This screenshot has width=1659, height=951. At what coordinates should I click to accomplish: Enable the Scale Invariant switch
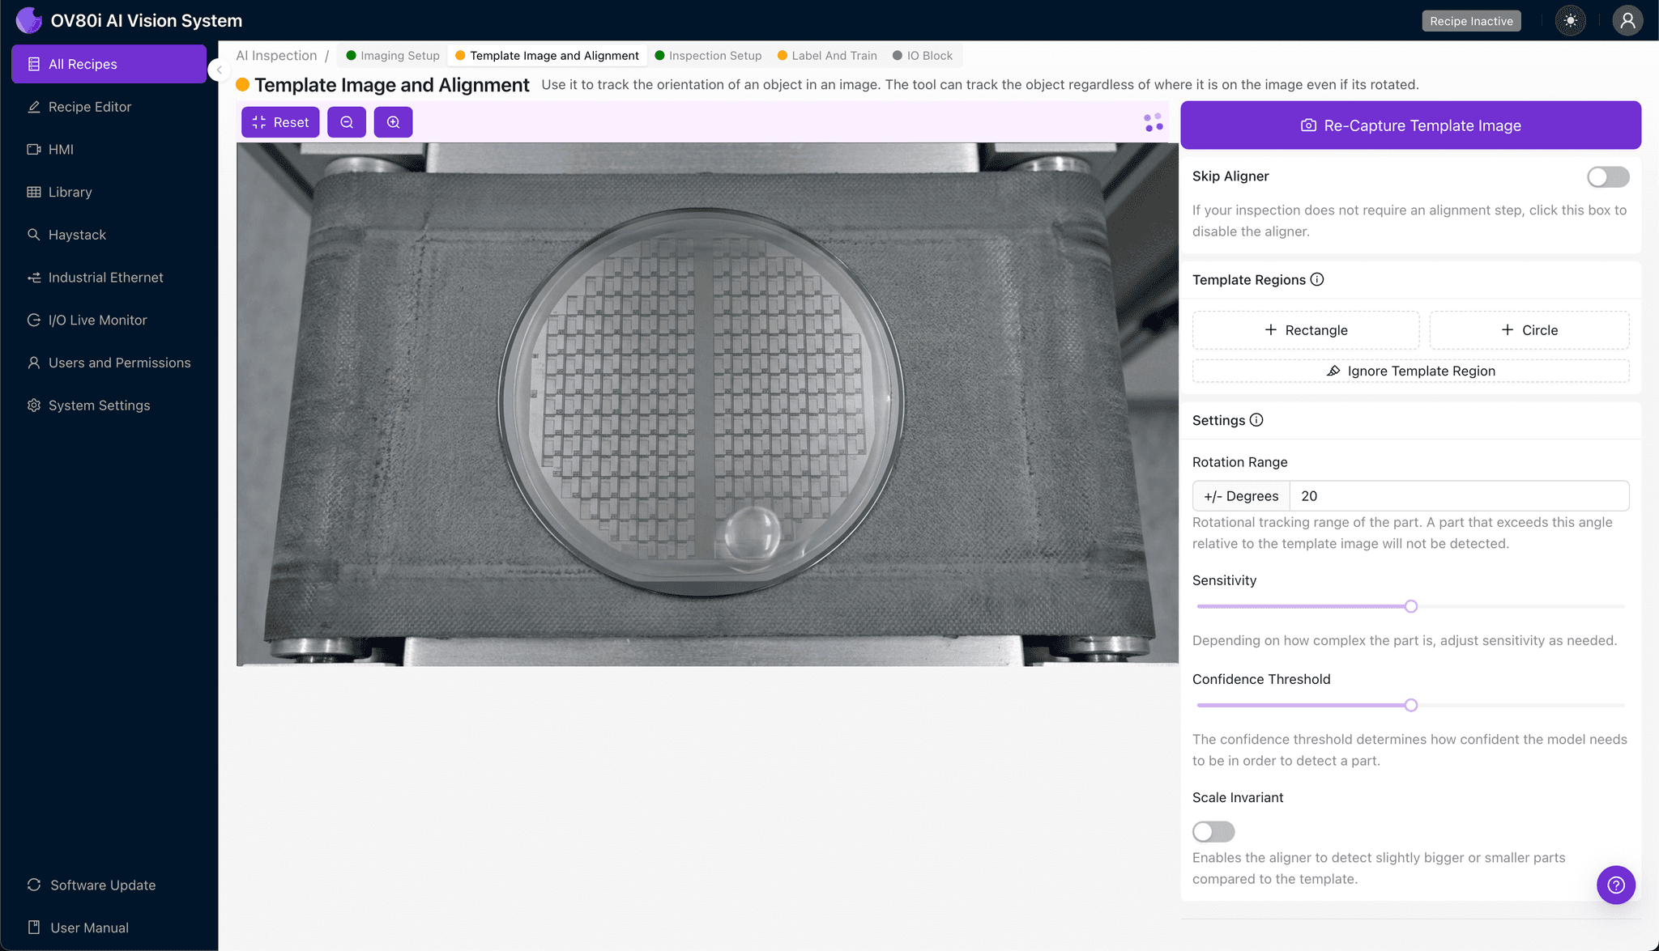click(1213, 831)
